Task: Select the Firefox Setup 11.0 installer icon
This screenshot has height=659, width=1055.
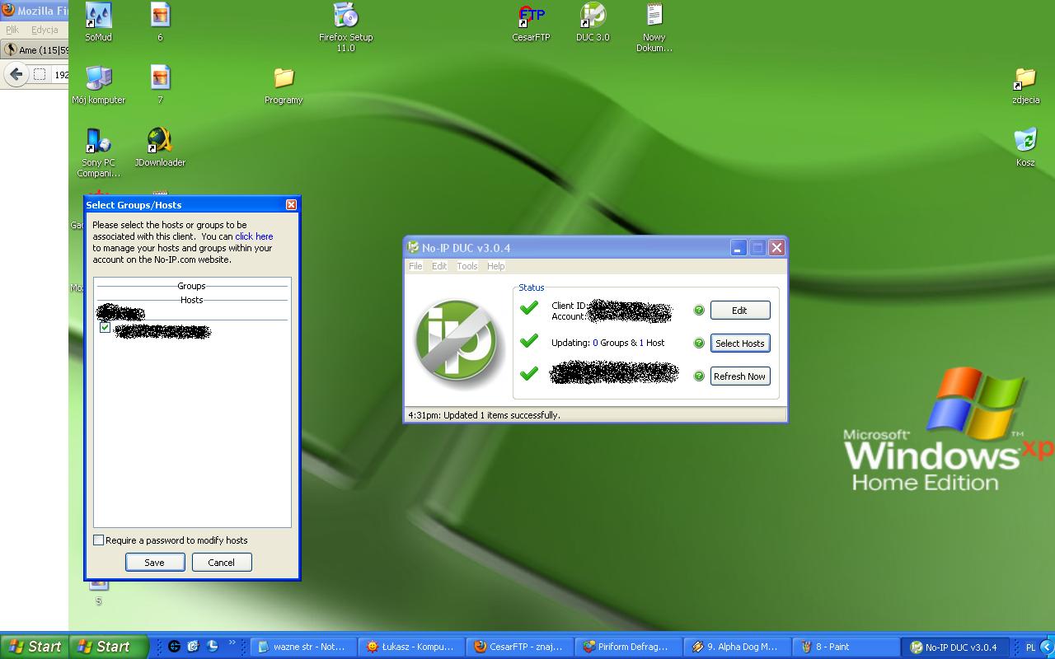Action: (x=345, y=27)
